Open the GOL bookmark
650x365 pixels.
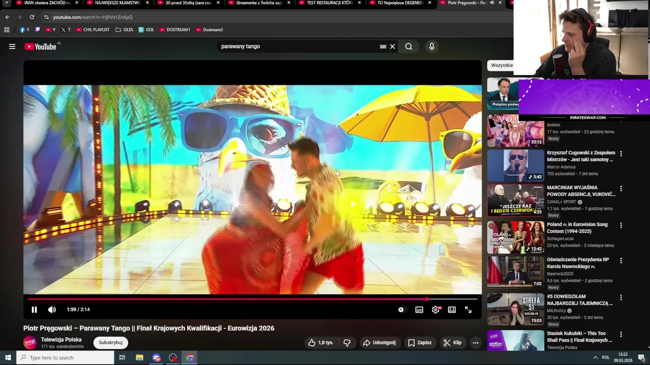146,30
